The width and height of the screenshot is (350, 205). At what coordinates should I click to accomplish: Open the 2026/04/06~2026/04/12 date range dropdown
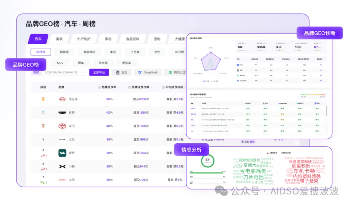point(64,72)
